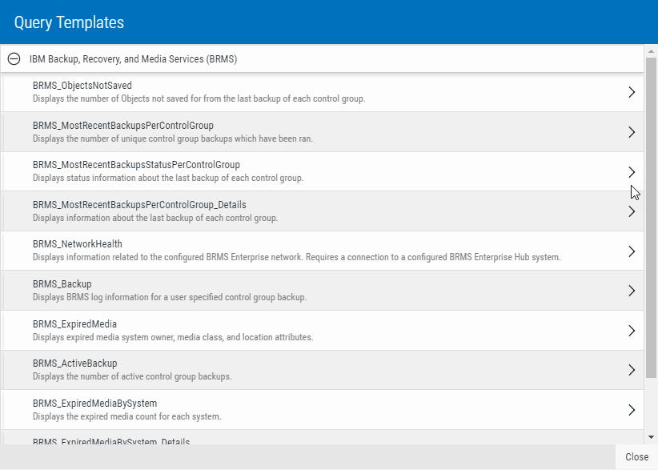Click description about configured BRMS Enterprise network
The height and width of the screenshot is (470, 658).
297,257
